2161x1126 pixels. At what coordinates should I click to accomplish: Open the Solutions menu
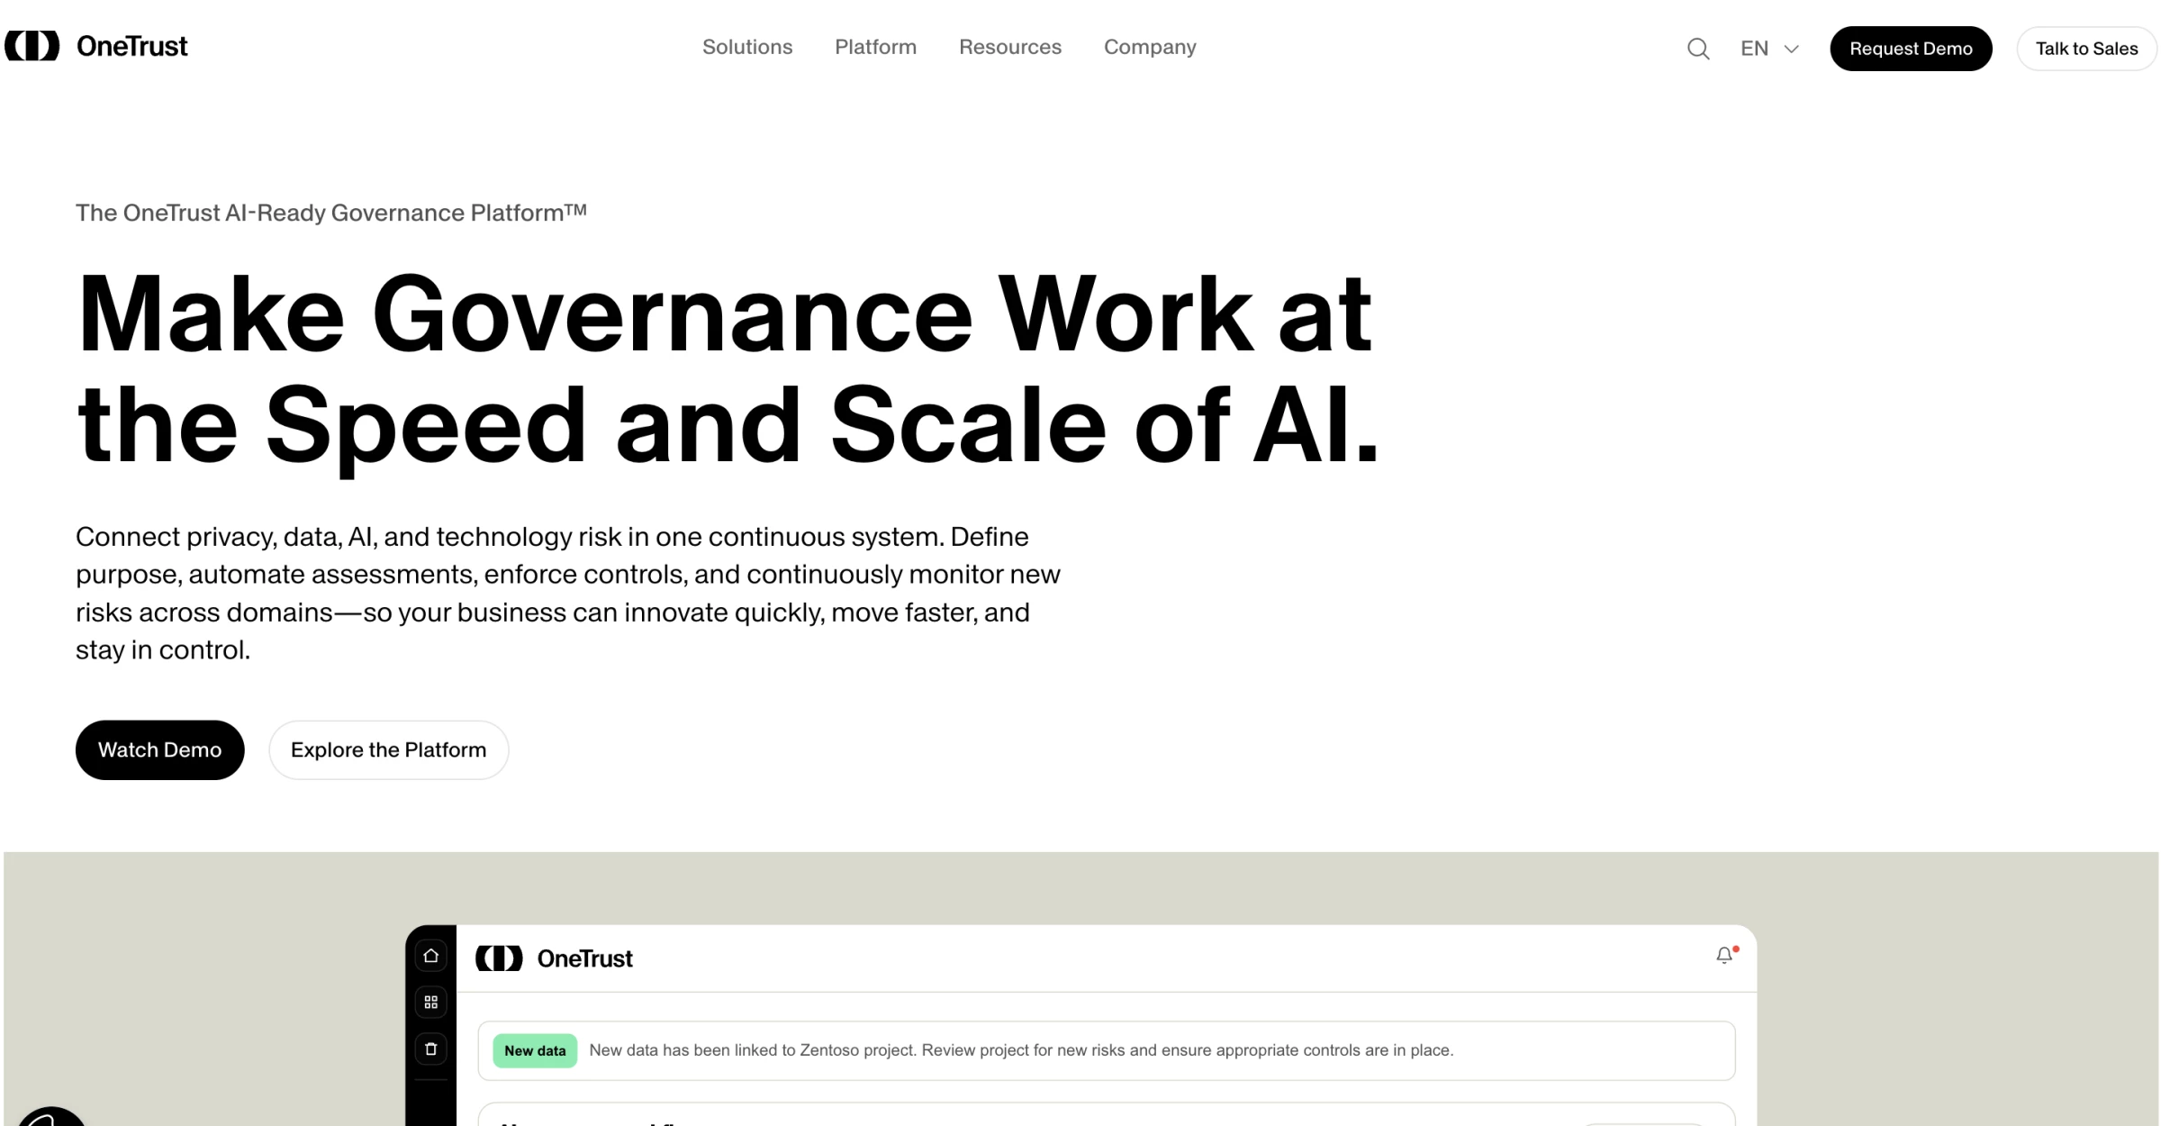click(747, 47)
